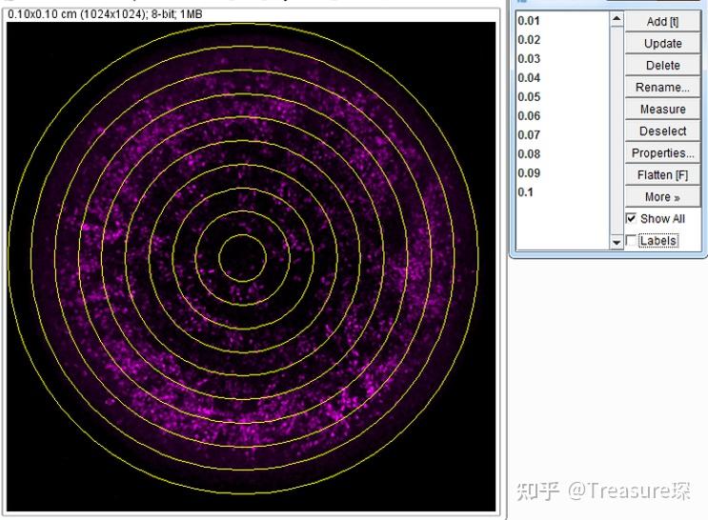
Task: Click the Update button in ROI Manager
Action: pyautogui.click(x=662, y=44)
